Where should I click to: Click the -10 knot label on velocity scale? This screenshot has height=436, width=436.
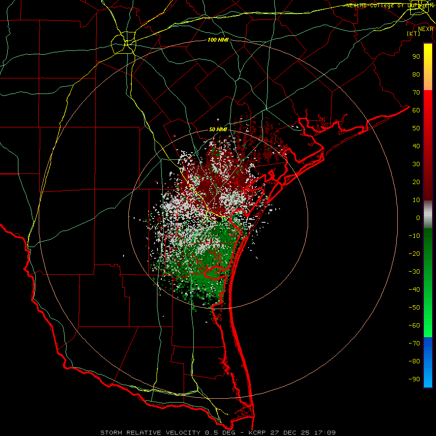tap(414, 236)
